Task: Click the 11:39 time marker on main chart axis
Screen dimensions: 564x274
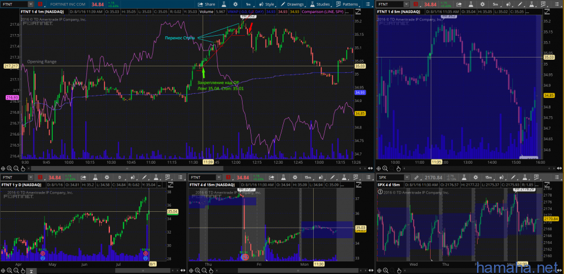Action: [208, 162]
